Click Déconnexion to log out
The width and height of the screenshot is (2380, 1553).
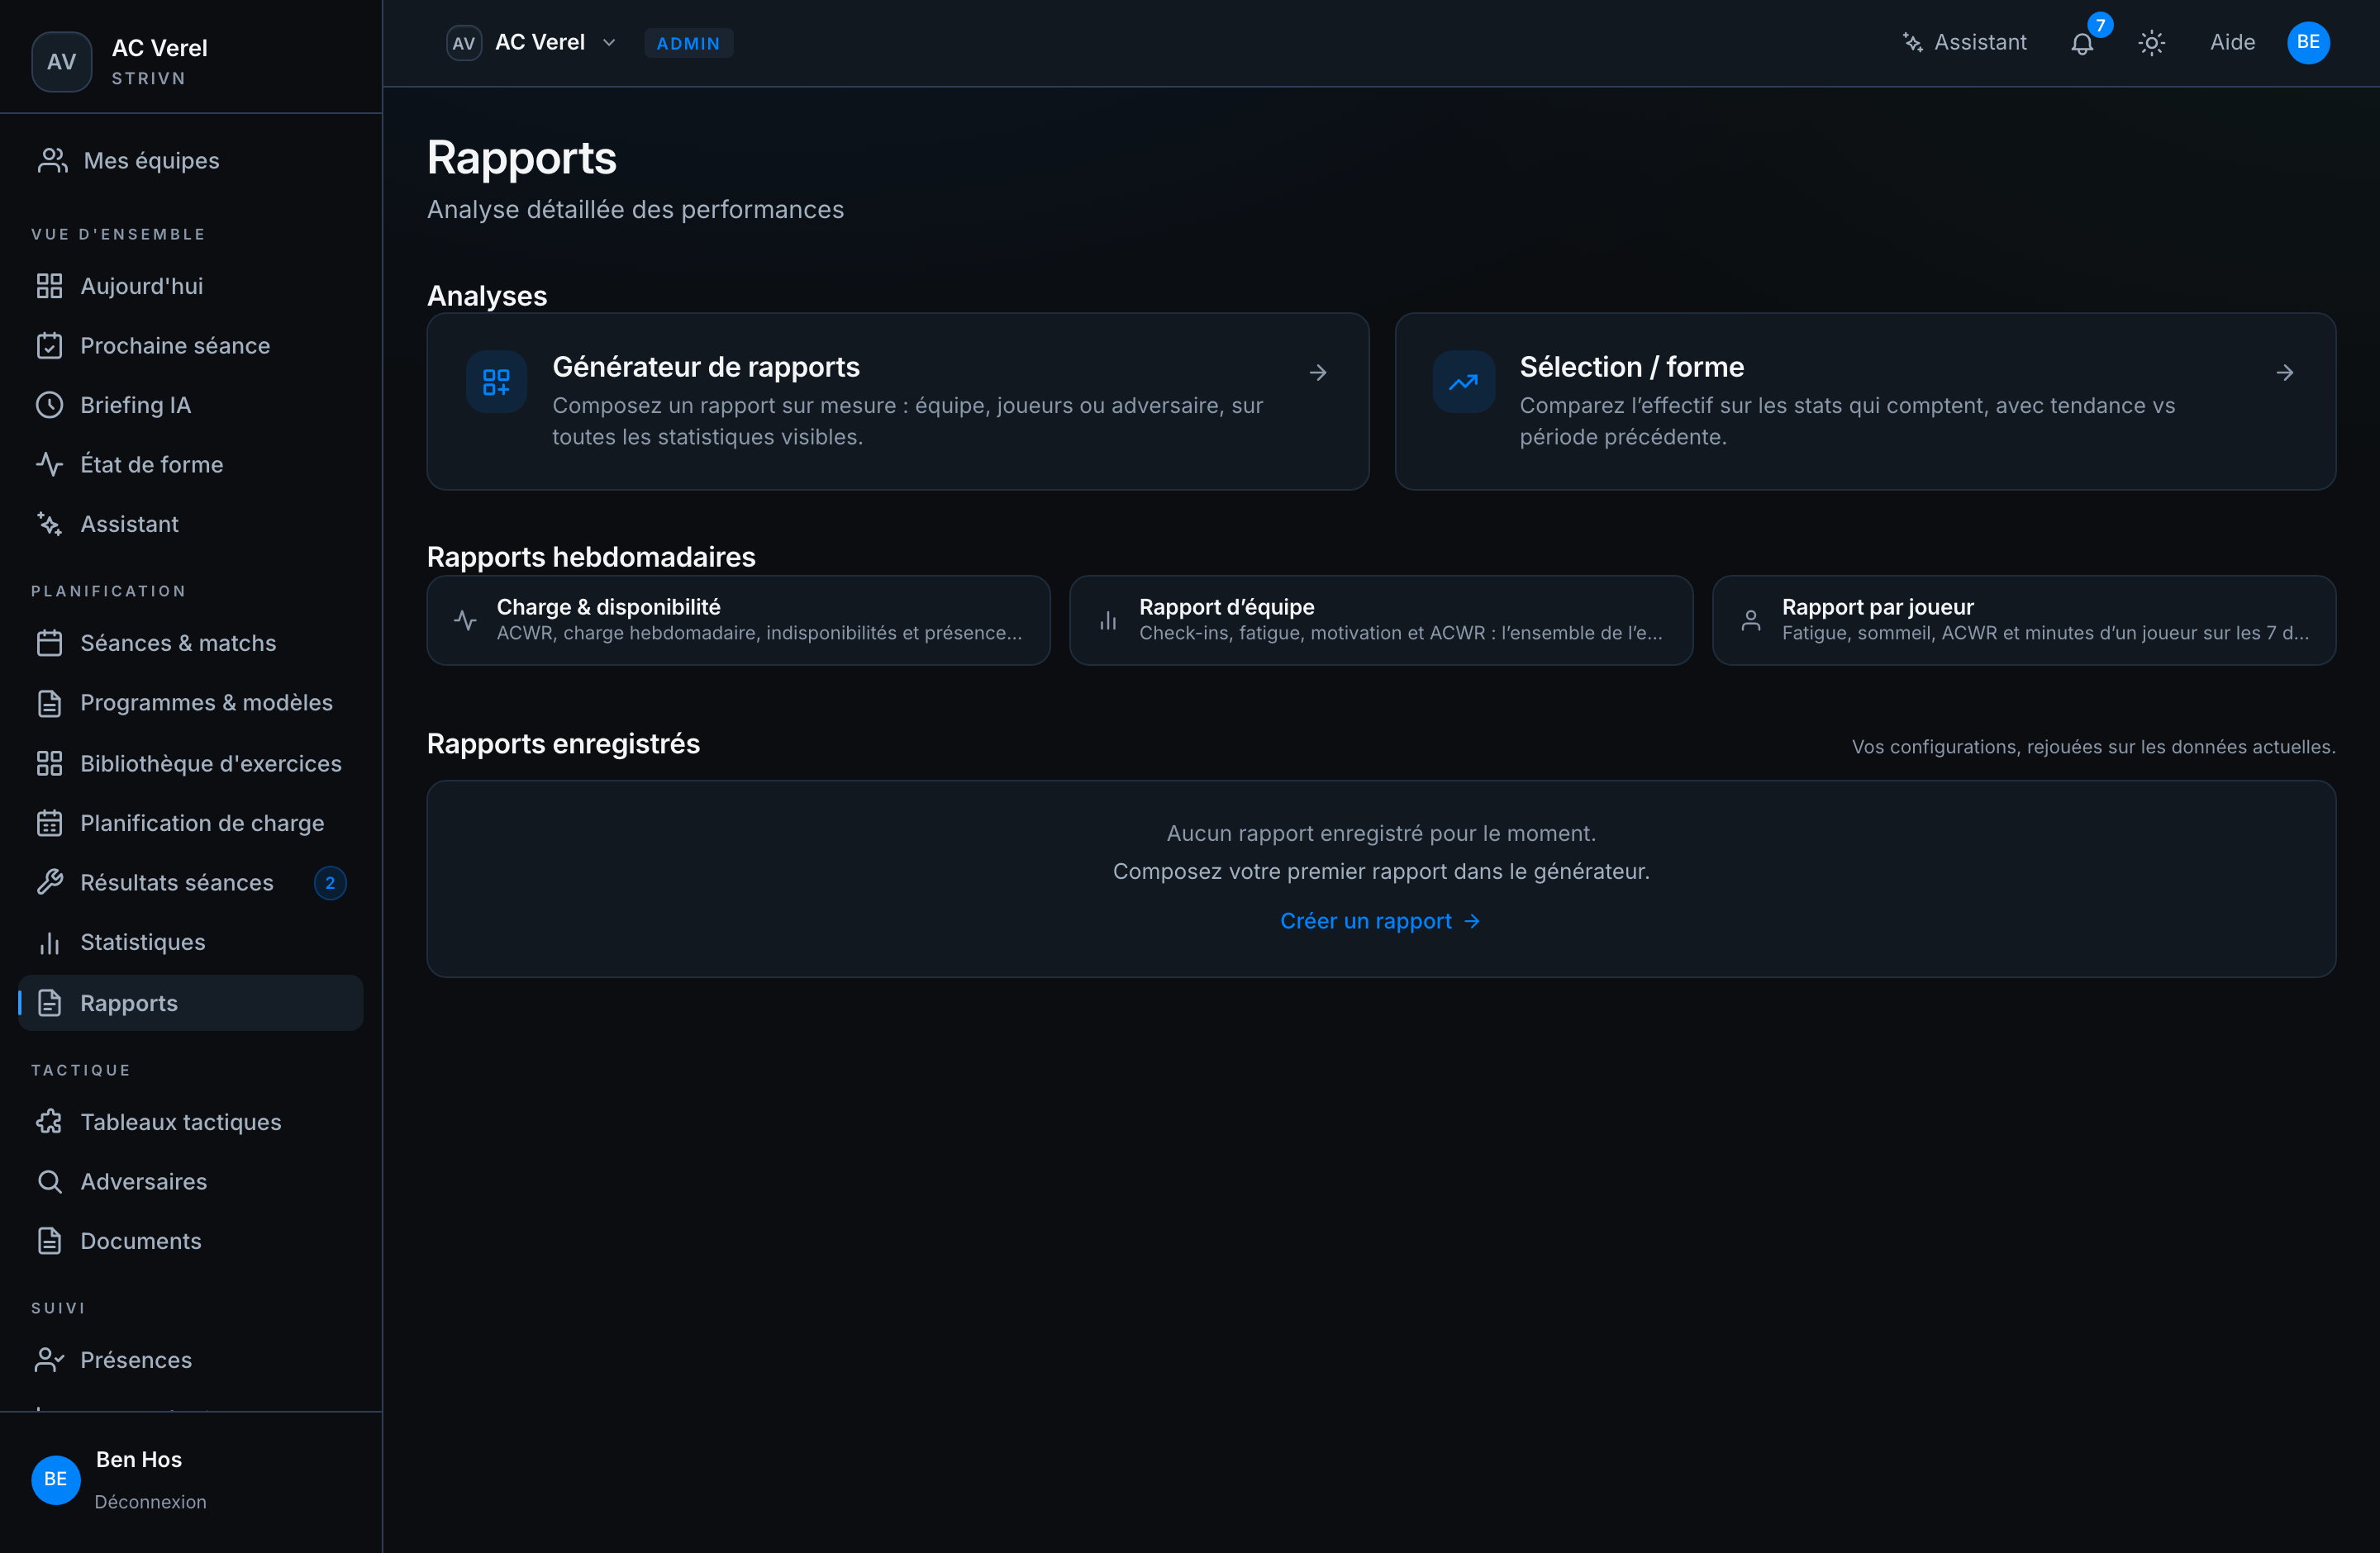point(150,1502)
